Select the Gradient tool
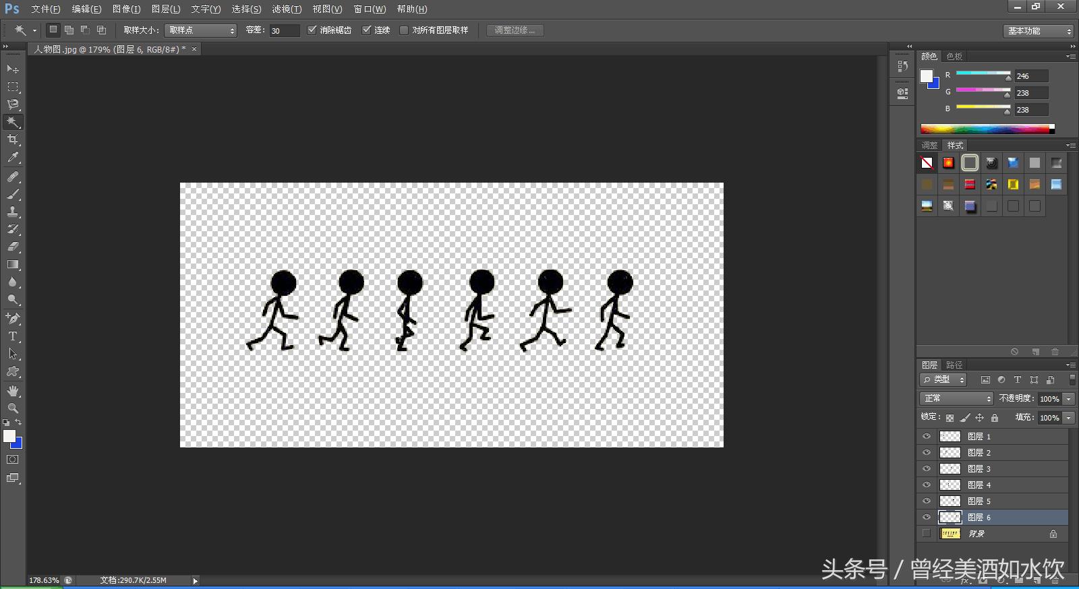 (x=13, y=265)
